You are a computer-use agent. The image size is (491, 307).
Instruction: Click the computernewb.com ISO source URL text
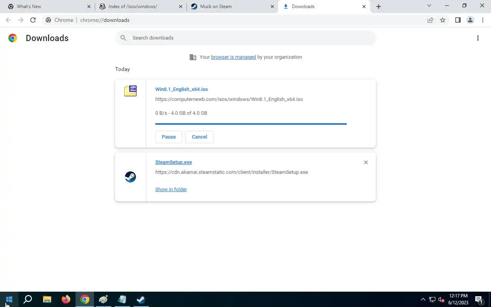[229, 99]
